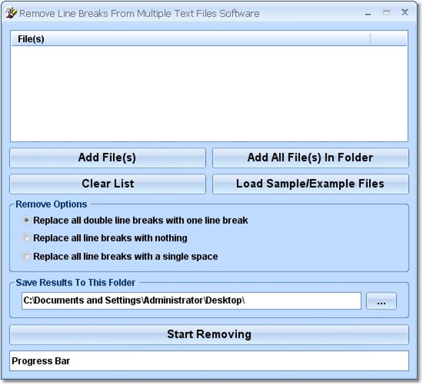423x385 pixels.
Task: Click the Progress Bar at the bottom
Action: (209, 361)
